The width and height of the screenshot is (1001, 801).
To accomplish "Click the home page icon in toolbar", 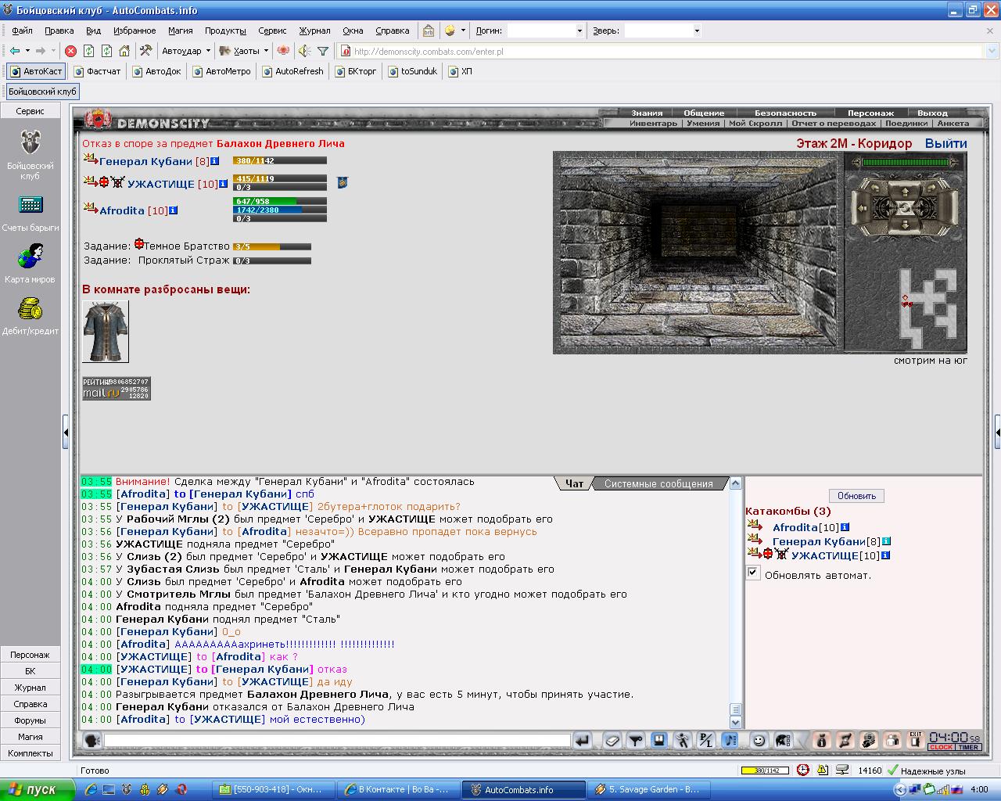I will coord(124,51).
